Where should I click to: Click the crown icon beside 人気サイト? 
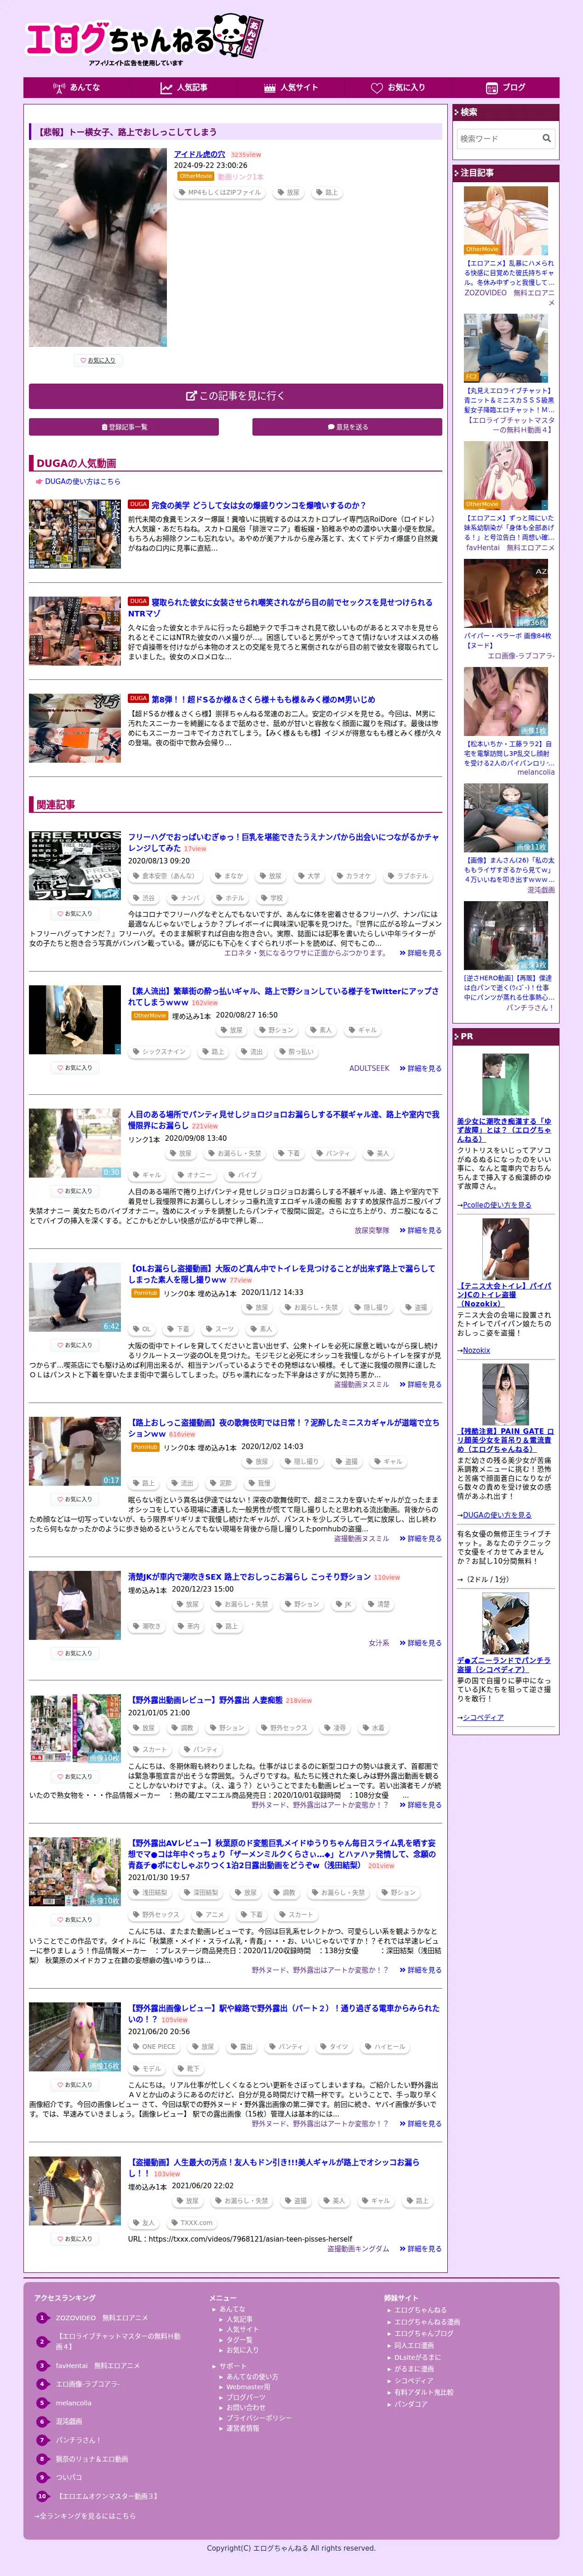coord(270,88)
